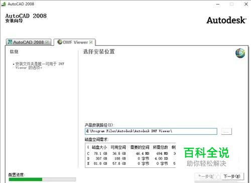The image size is (251, 183).
Task: Click the AutoCAD installer title bar icon
Action: coord(4,4)
